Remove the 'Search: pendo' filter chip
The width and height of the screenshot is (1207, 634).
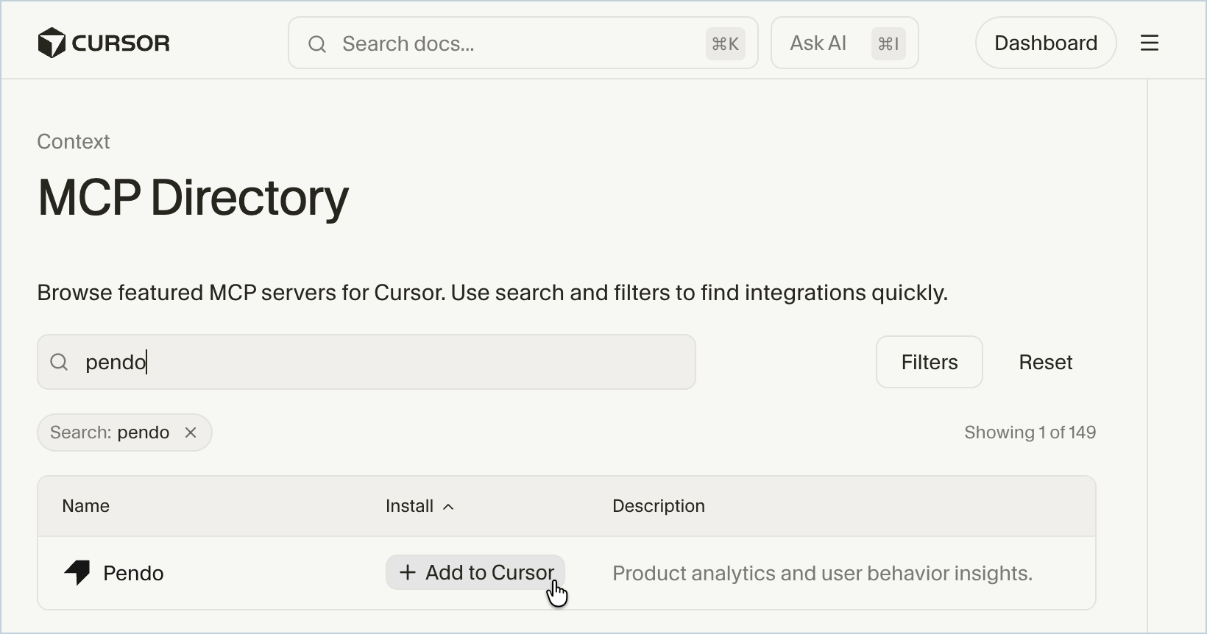(191, 432)
